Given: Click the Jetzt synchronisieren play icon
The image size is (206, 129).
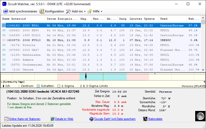Looking at the screenshot, I should click(x=5, y=11).
